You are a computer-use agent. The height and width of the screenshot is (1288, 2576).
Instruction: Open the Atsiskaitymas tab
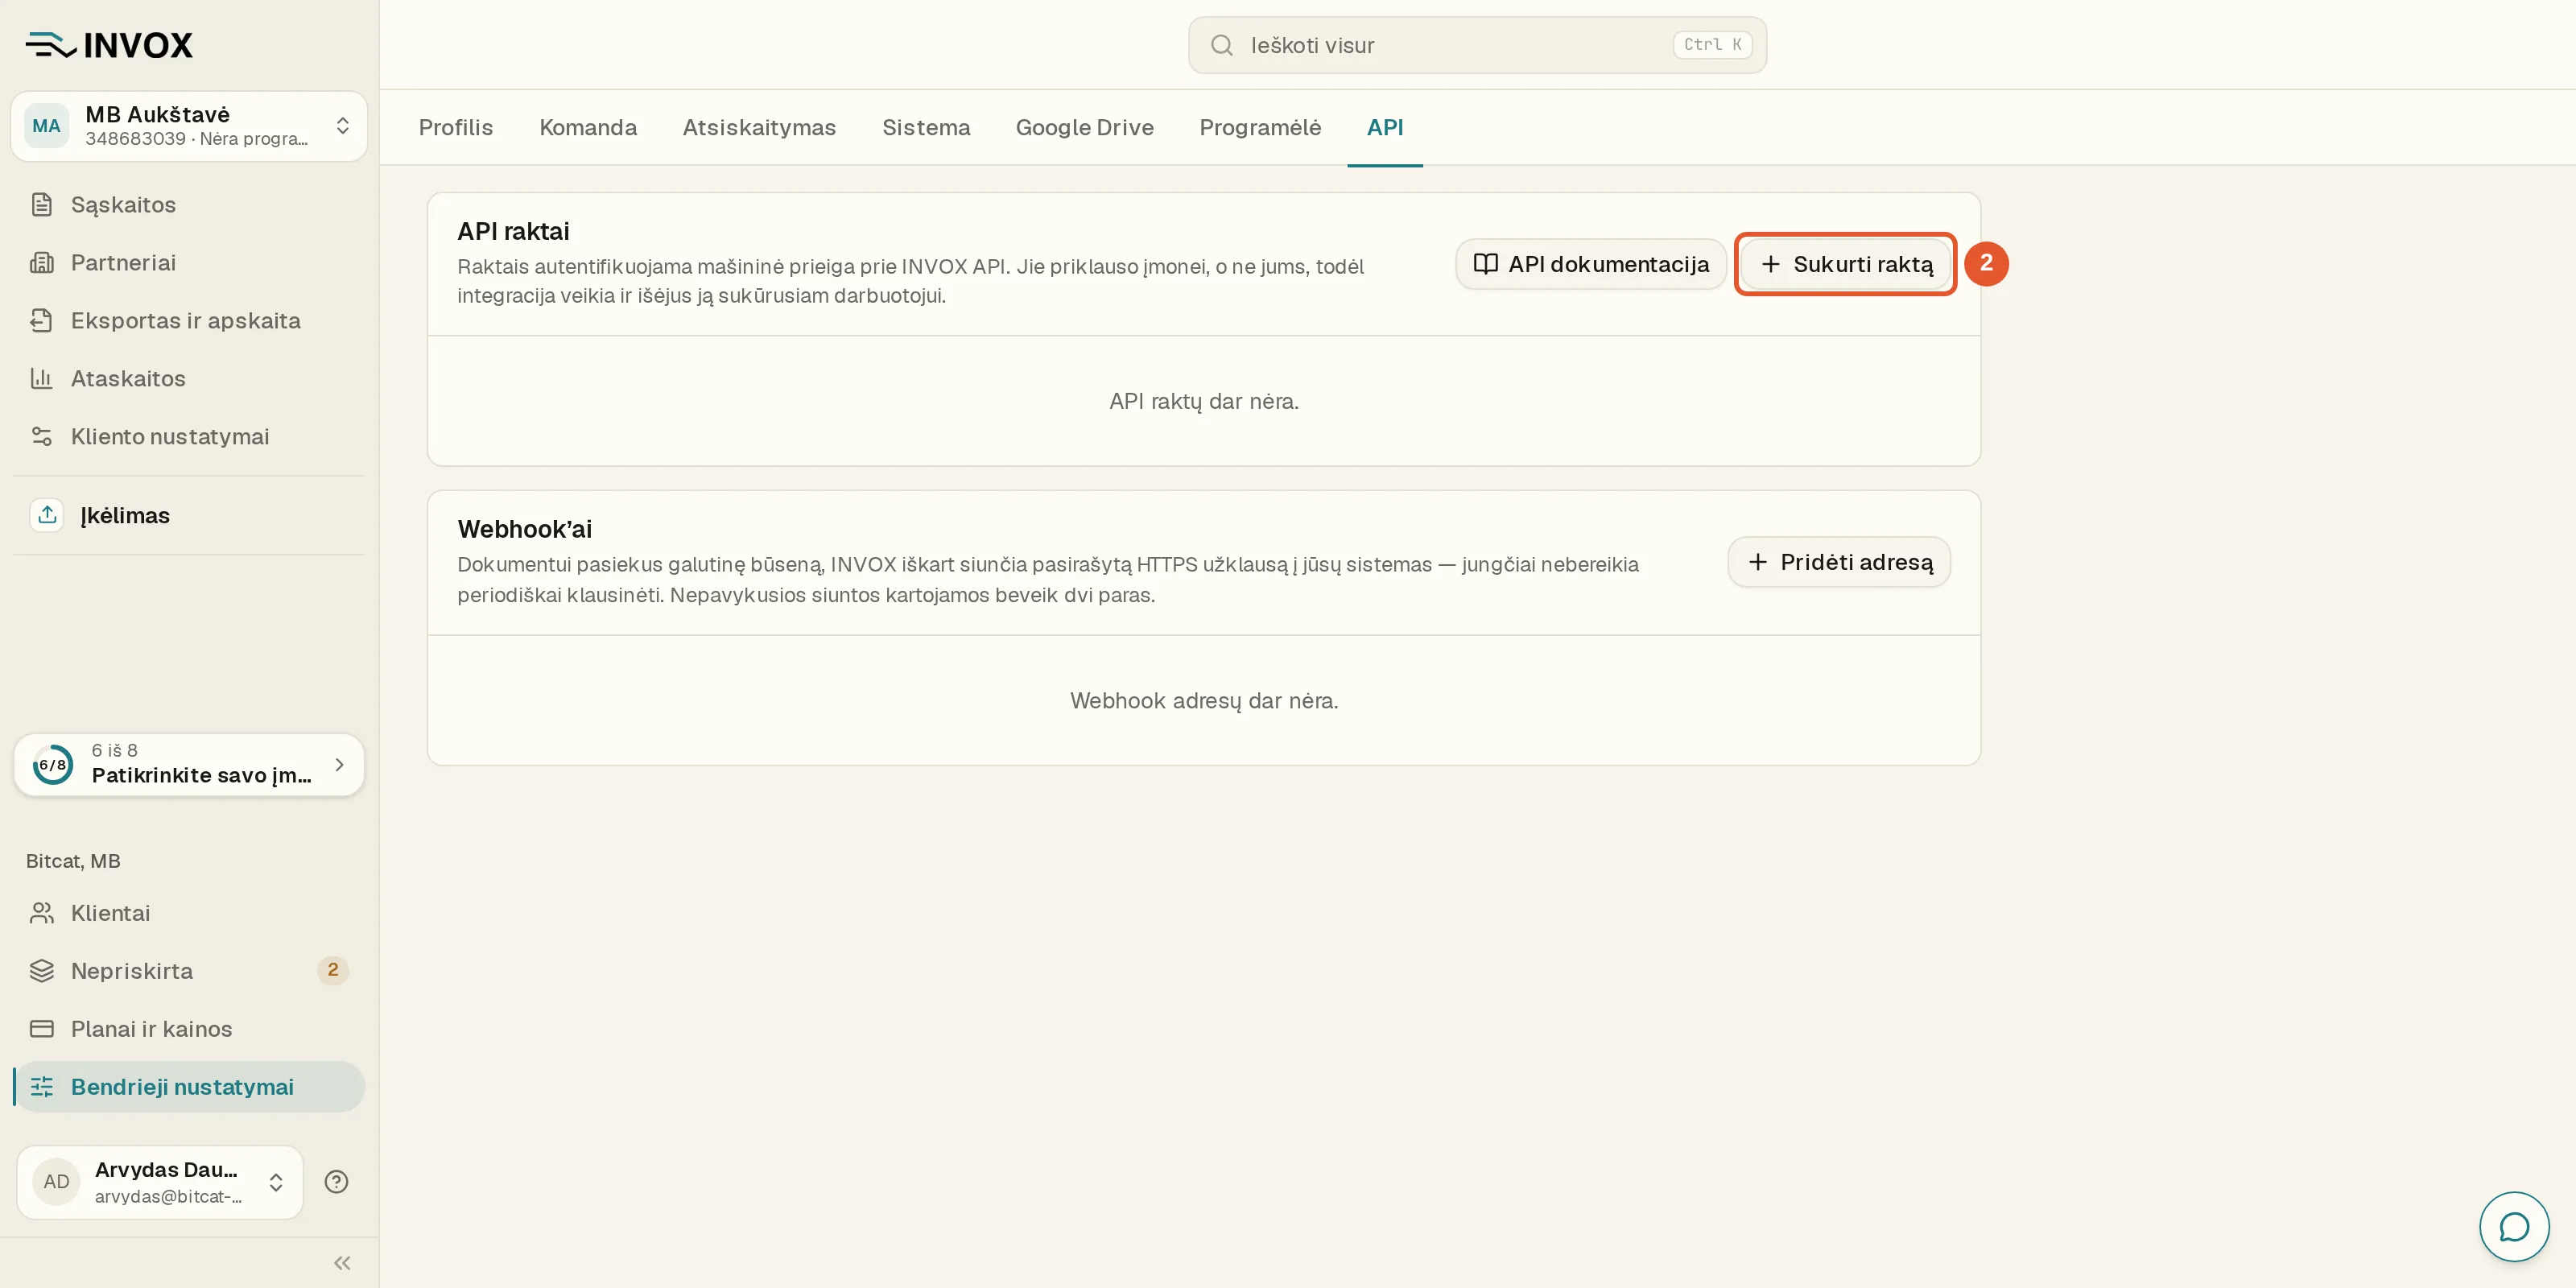(759, 127)
